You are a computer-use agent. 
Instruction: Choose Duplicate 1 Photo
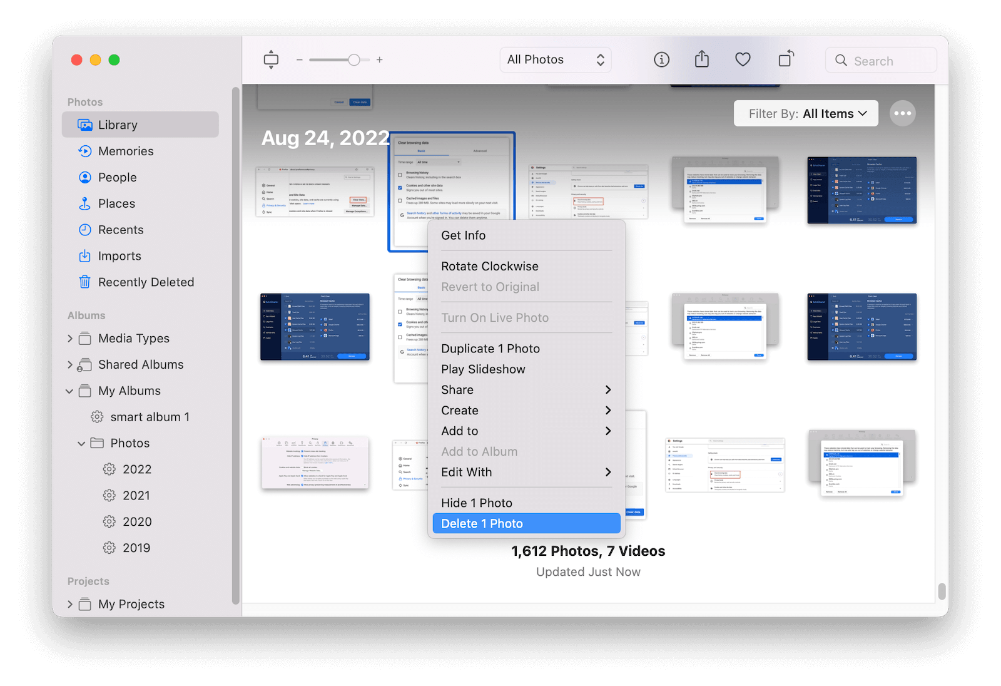pyautogui.click(x=526, y=349)
